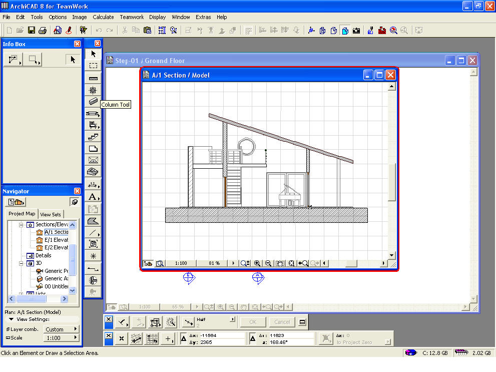Switch to the Project Map tab
Image resolution: width=496 pixels, height=372 pixels.
[x=22, y=213]
